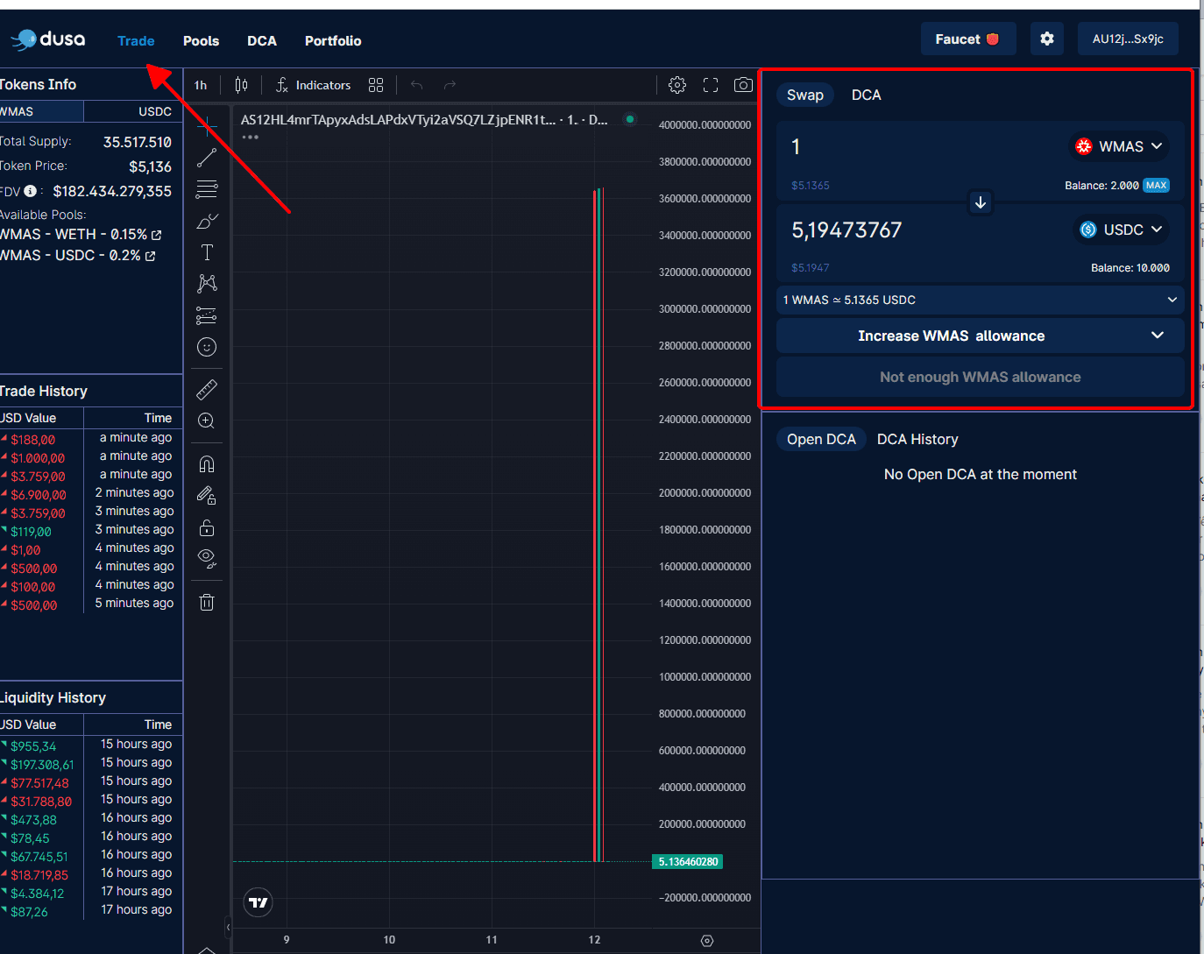
Task: Select the Open DCA tab
Action: click(821, 439)
